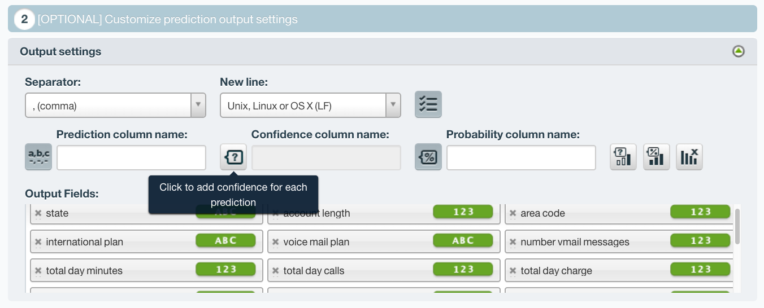Click the number vmail messages field
Screen dimensions: 764x308
coord(619,242)
